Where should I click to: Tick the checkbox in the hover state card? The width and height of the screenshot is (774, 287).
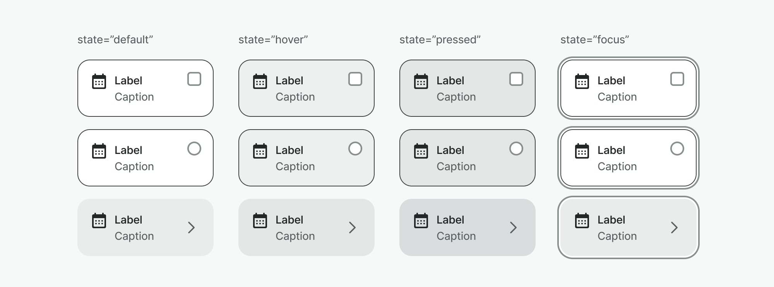click(355, 79)
